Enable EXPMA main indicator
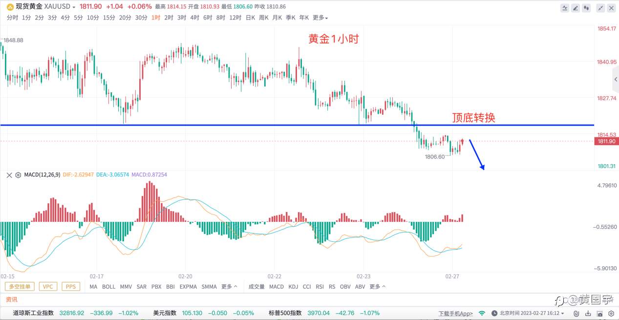Image resolution: width=619 pixels, height=320 pixels. coord(188,287)
